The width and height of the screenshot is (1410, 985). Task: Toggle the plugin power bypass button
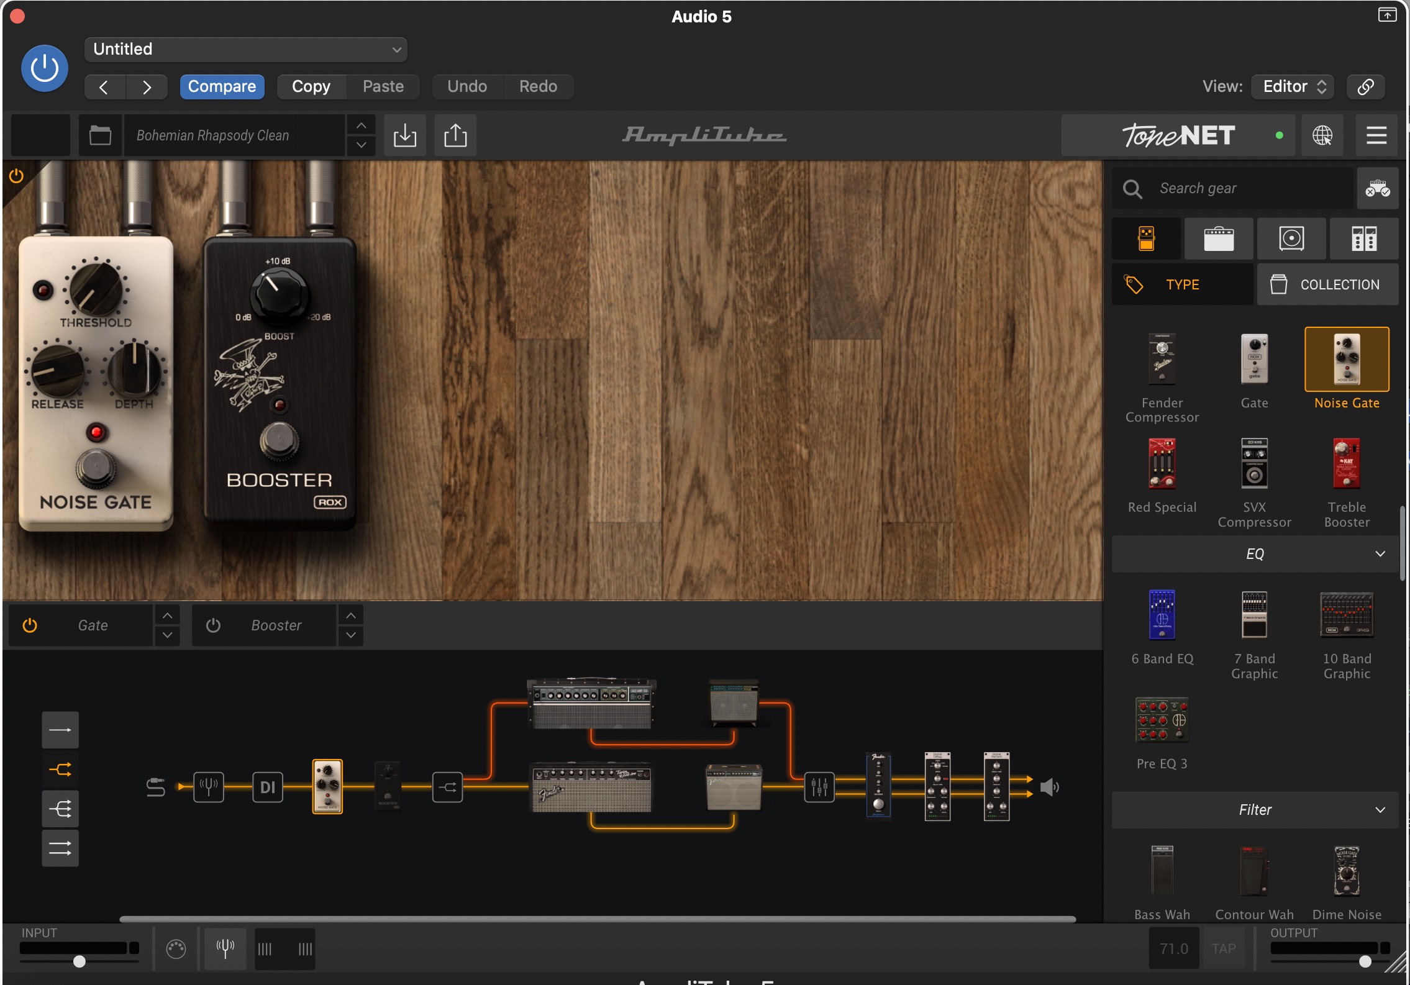pyautogui.click(x=44, y=68)
